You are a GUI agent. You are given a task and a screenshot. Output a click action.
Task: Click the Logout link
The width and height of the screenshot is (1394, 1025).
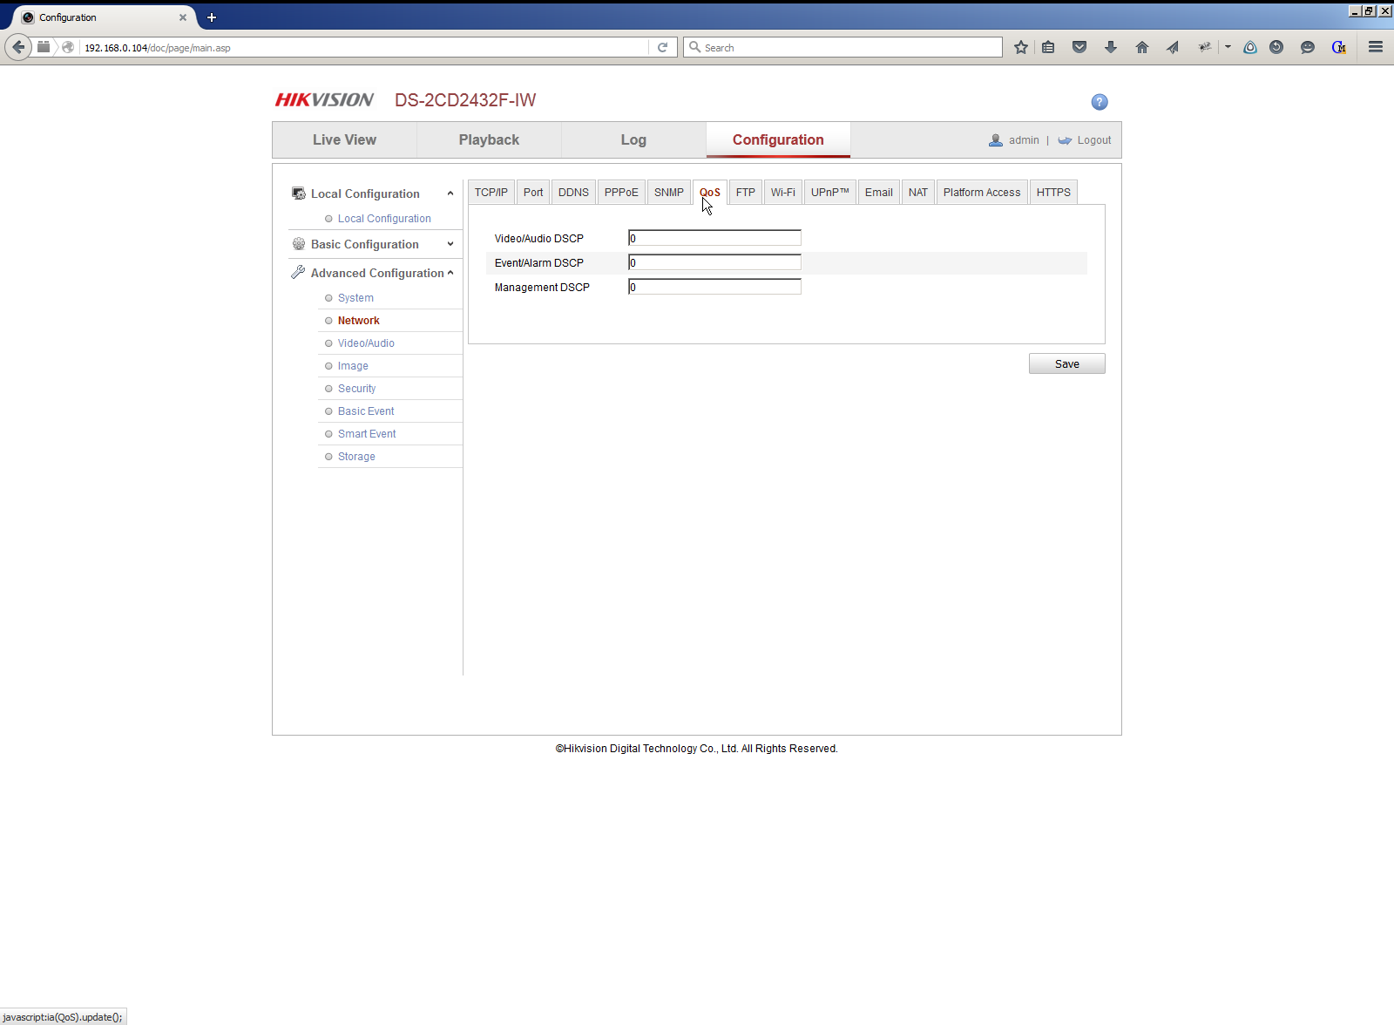coord(1094,140)
